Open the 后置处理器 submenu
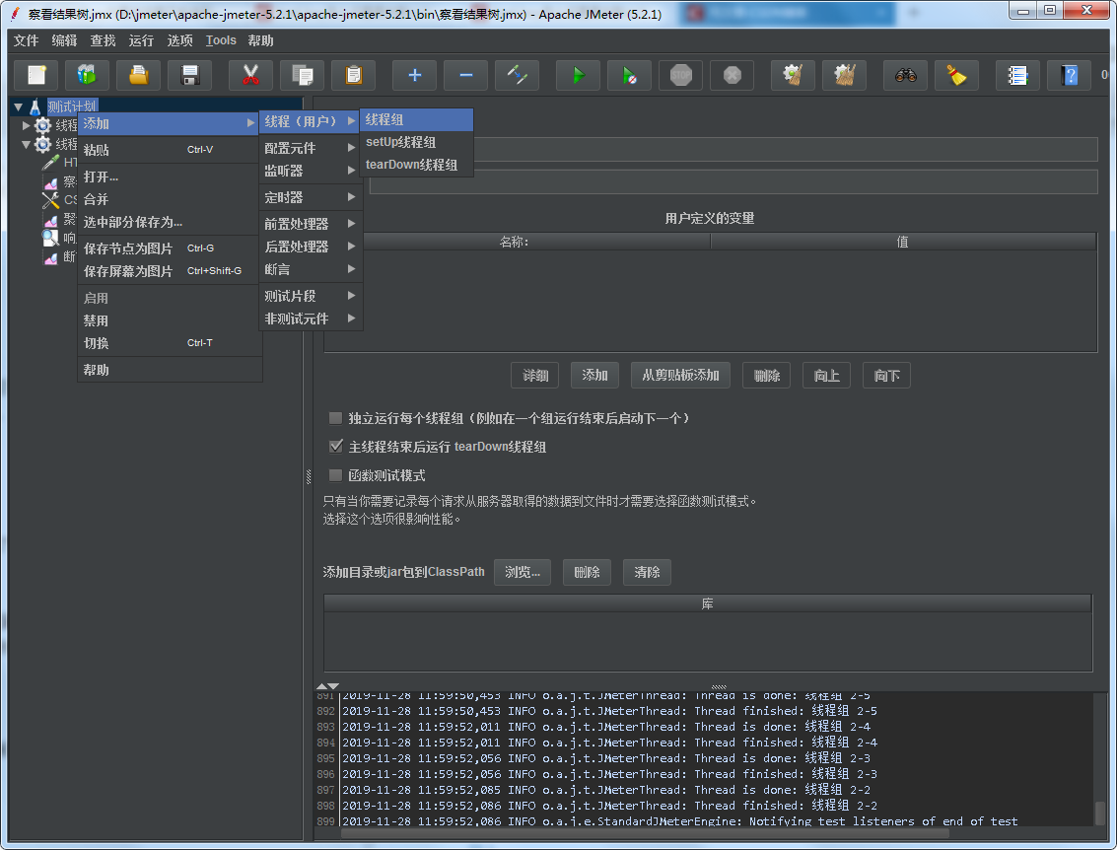Viewport: 1117px width, 850px height. [x=311, y=247]
